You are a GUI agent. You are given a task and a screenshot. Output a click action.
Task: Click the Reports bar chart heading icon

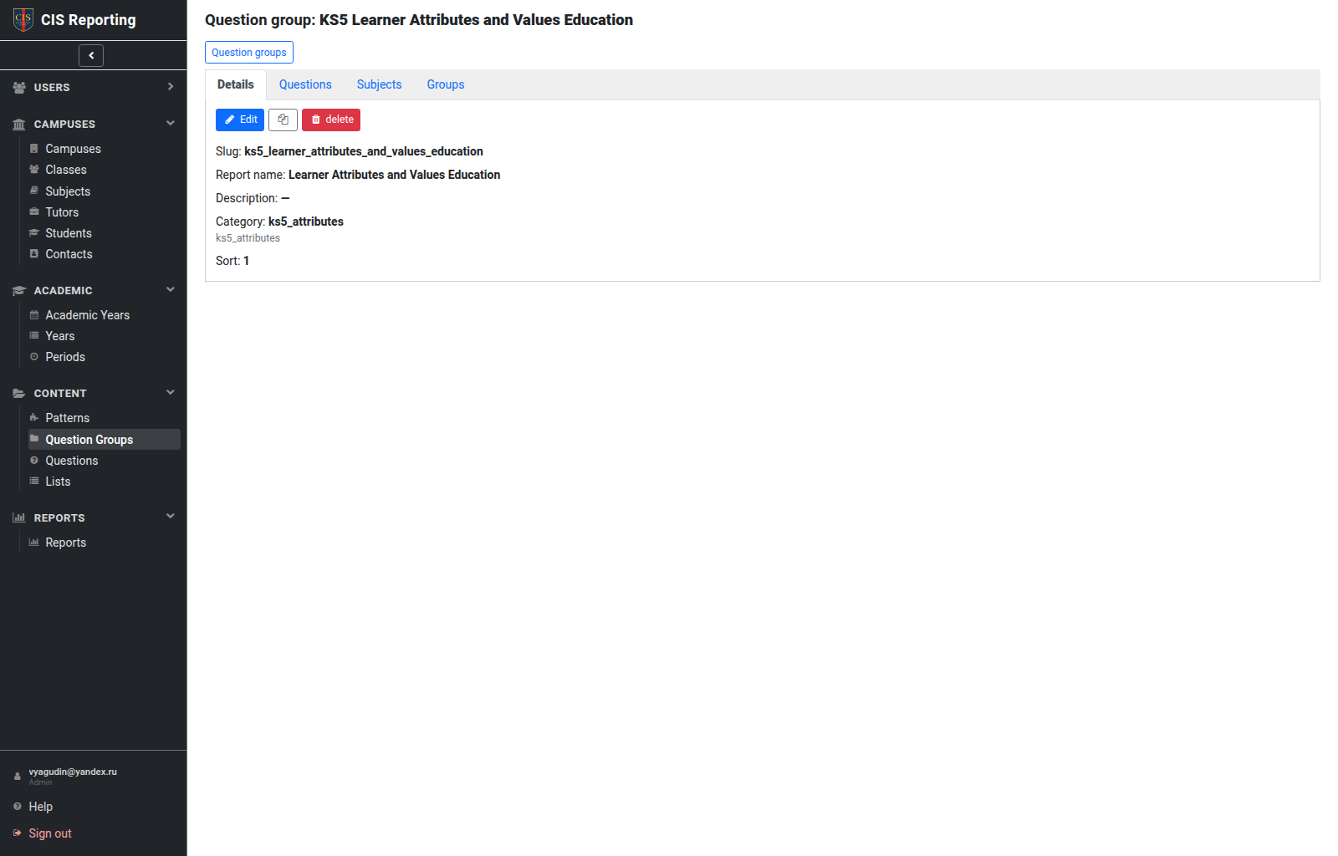[x=19, y=517]
